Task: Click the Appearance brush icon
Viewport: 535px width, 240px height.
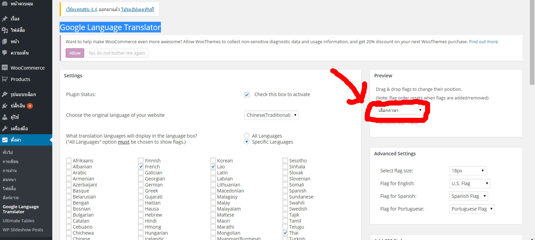Action: pyautogui.click(x=5, y=94)
